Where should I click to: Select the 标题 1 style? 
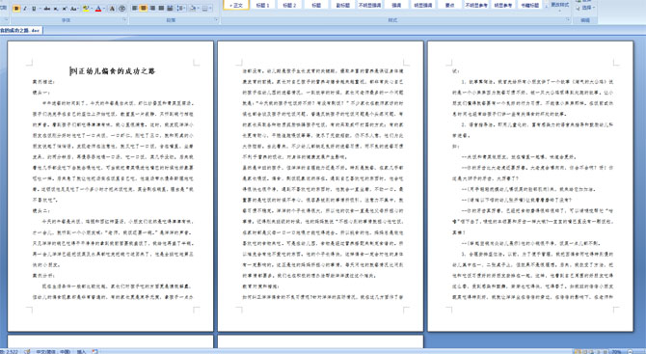(262, 5)
